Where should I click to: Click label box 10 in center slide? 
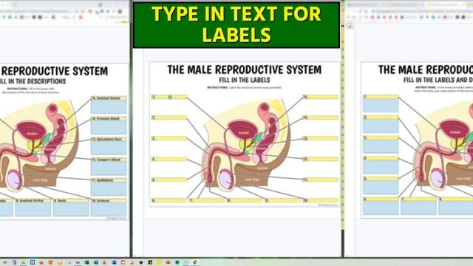[320, 200]
